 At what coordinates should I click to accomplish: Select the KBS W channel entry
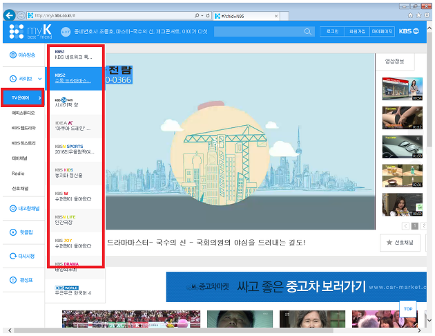pyautogui.click(x=75, y=196)
